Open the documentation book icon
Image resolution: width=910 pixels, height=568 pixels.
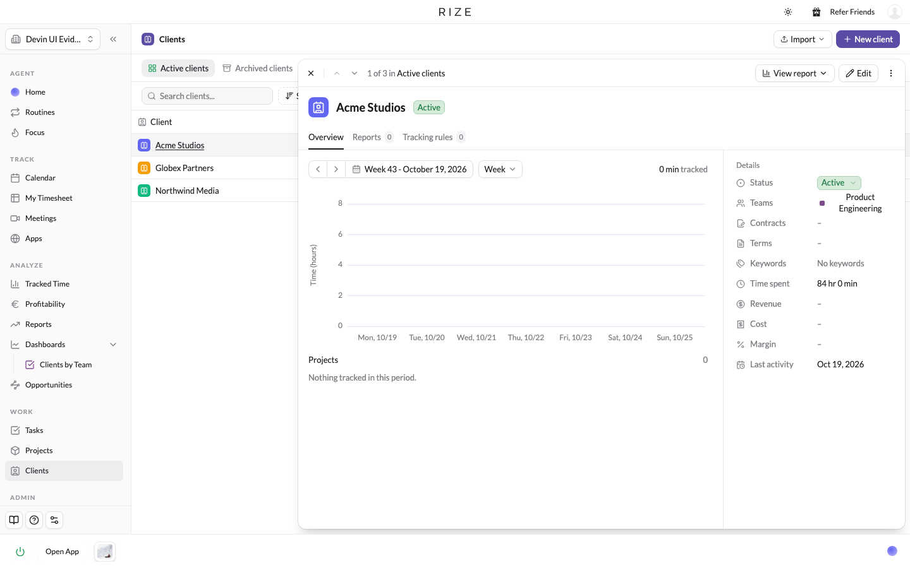14,520
